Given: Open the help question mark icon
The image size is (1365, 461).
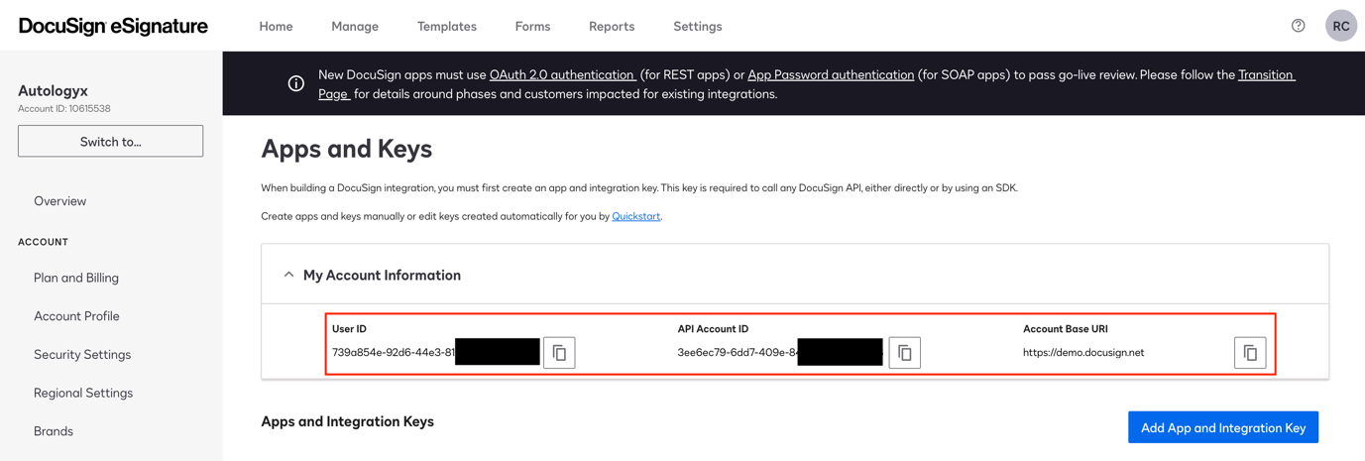Looking at the screenshot, I should click(1299, 26).
